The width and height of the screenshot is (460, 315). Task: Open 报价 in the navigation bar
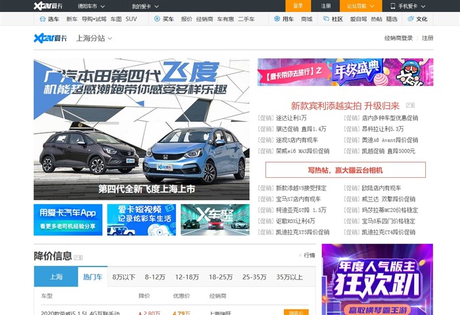point(187,19)
